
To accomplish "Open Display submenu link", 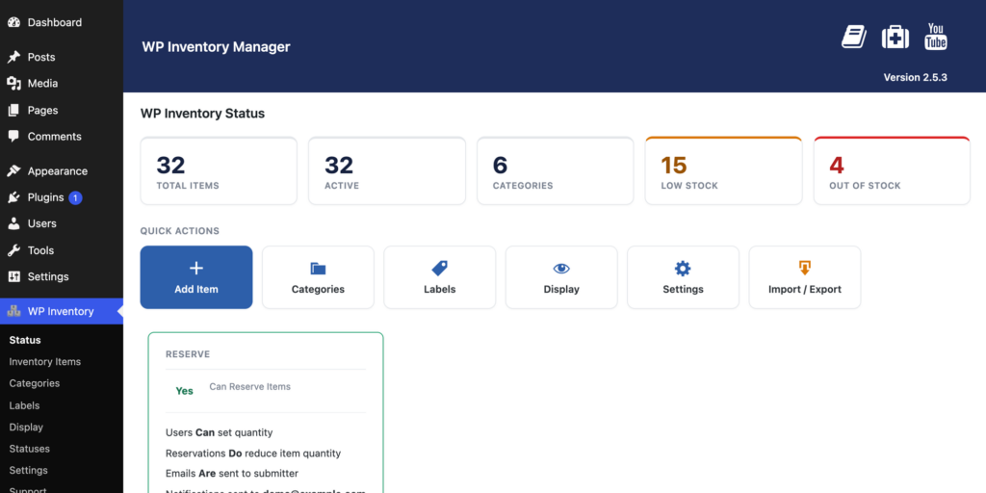I will click(x=26, y=427).
